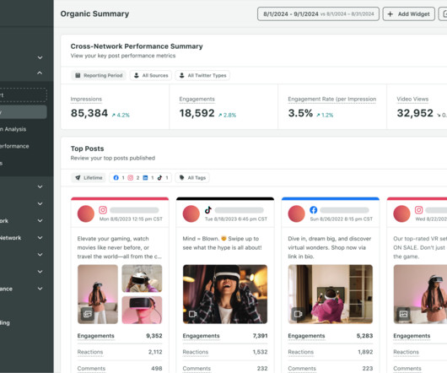Click the Instagram icon on the Wed 8/22 post
The width and height of the screenshot is (447, 373).
(419, 210)
